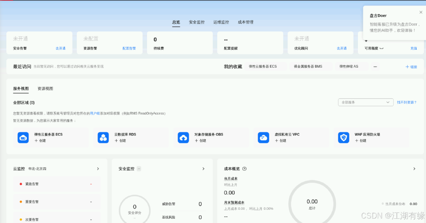Switch to the 安全监控 tab
426x223 pixels.
point(197,22)
